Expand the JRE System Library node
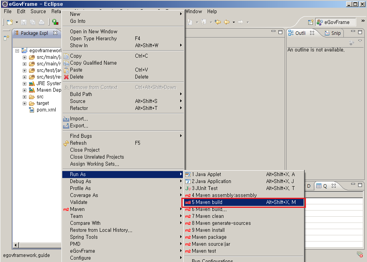This screenshot has width=367, height=262. (x=24, y=84)
